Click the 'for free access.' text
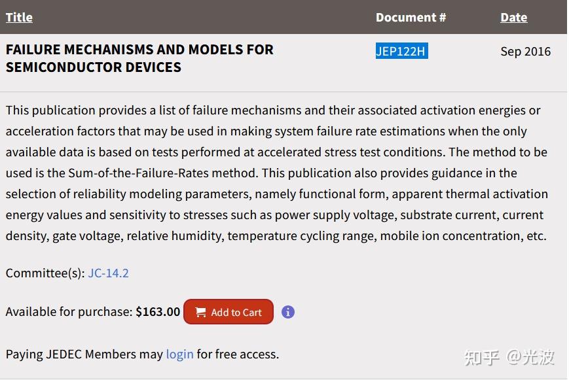Image resolution: width=569 pixels, height=380 pixels. [238, 354]
